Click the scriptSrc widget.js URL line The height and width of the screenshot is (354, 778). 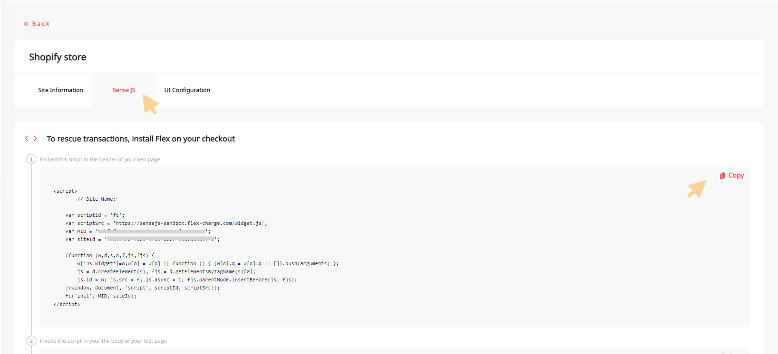point(166,223)
